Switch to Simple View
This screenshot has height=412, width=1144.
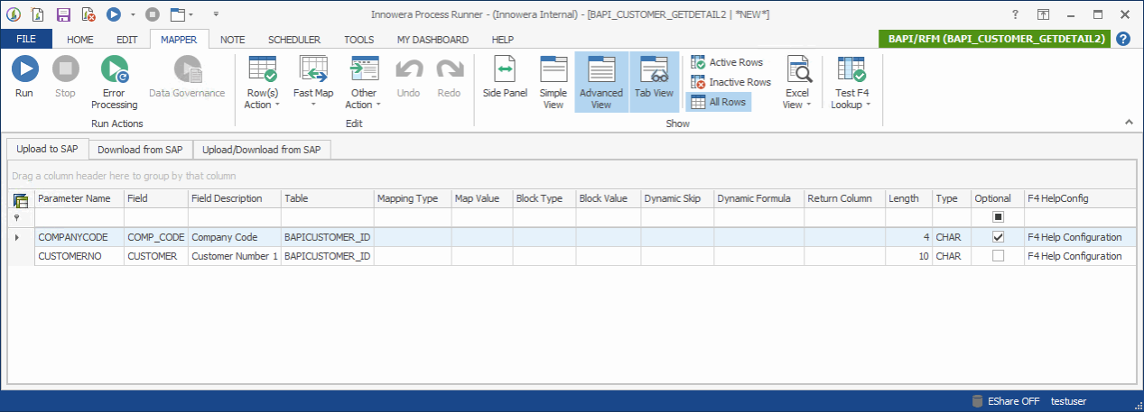(553, 81)
